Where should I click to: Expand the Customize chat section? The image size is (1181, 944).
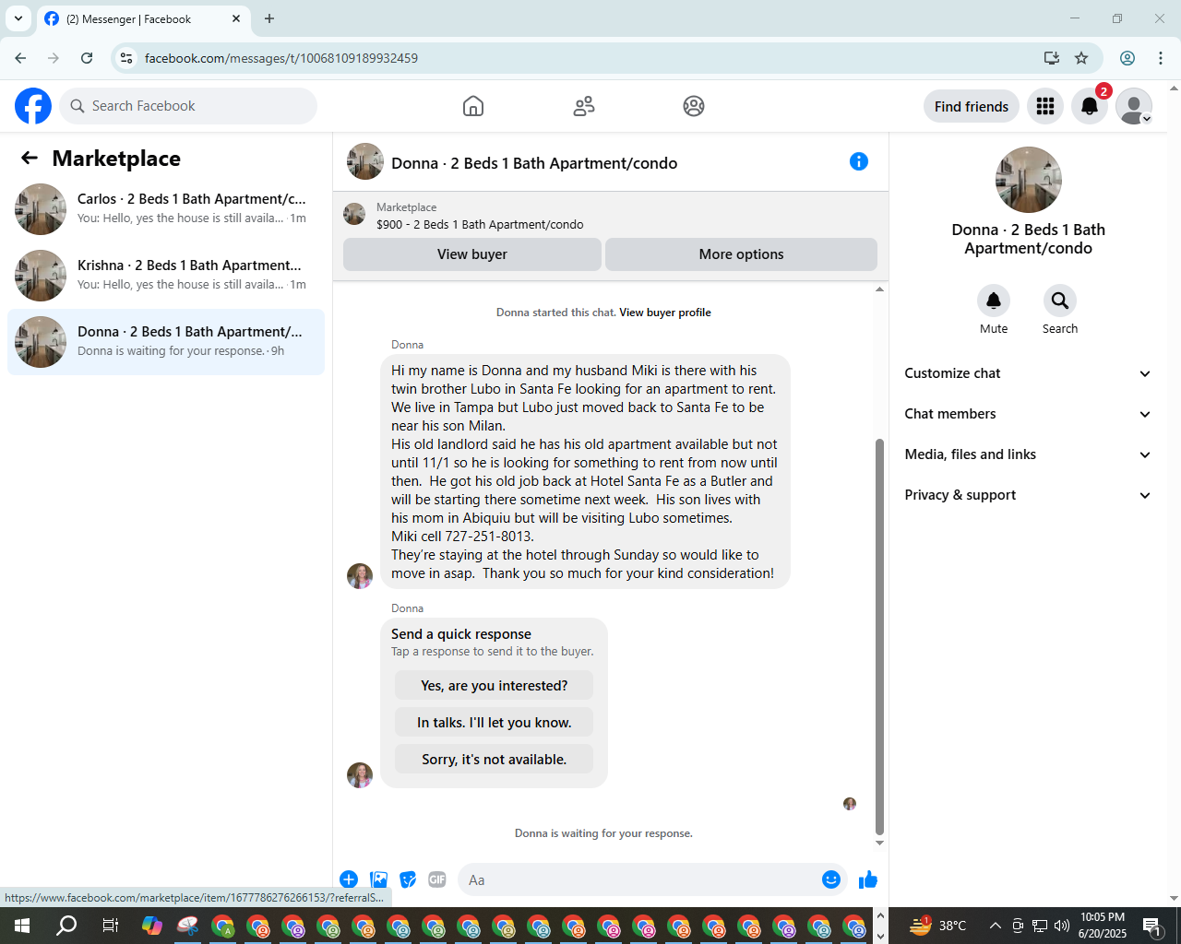click(x=1028, y=373)
